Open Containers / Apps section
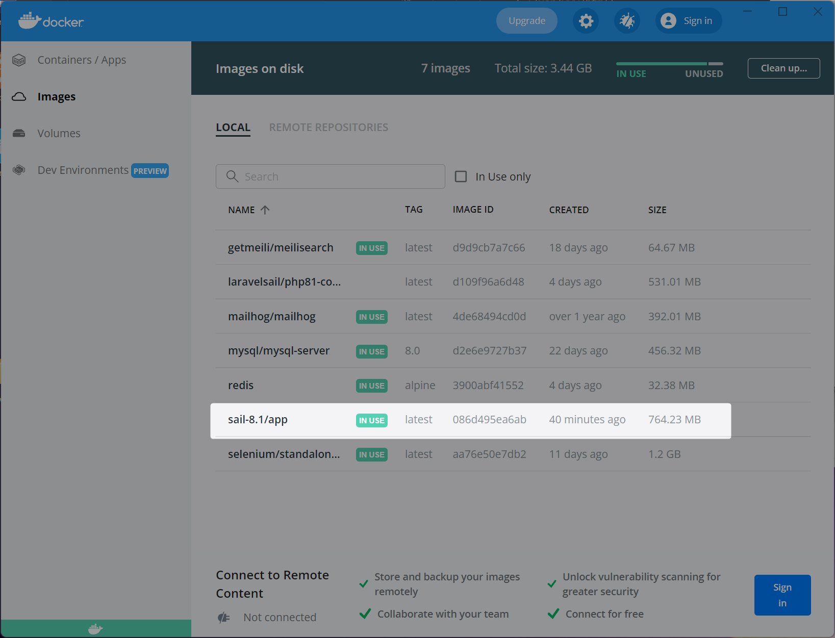 pyautogui.click(x=82, y=60)
